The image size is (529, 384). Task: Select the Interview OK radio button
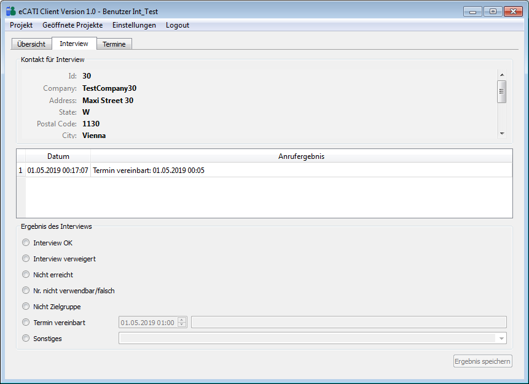[x=26, y=243]
